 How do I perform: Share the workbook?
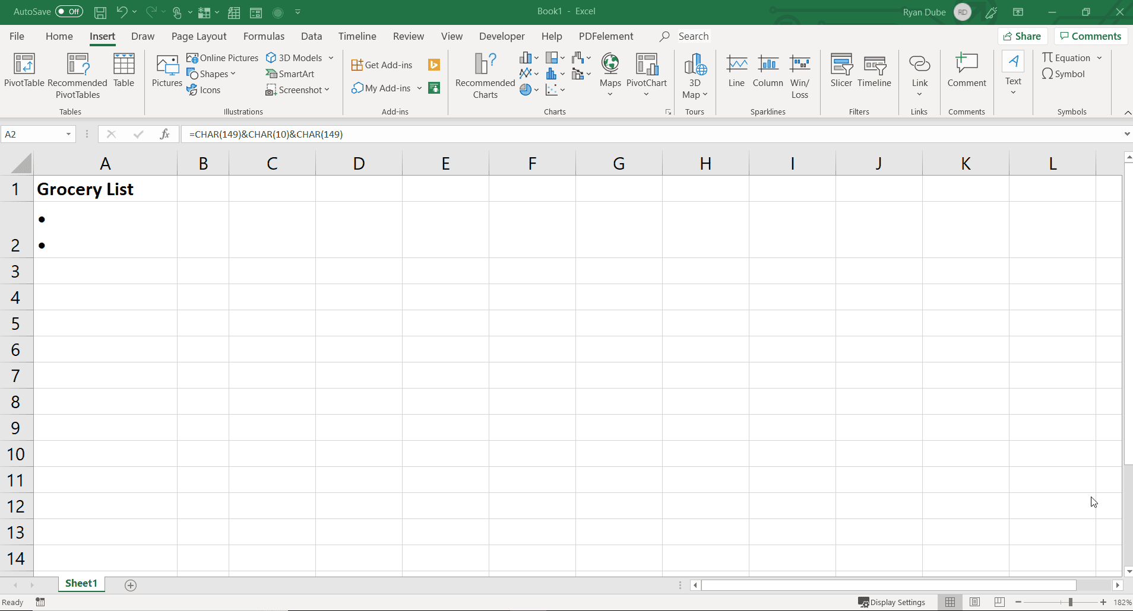(1023, 36)
